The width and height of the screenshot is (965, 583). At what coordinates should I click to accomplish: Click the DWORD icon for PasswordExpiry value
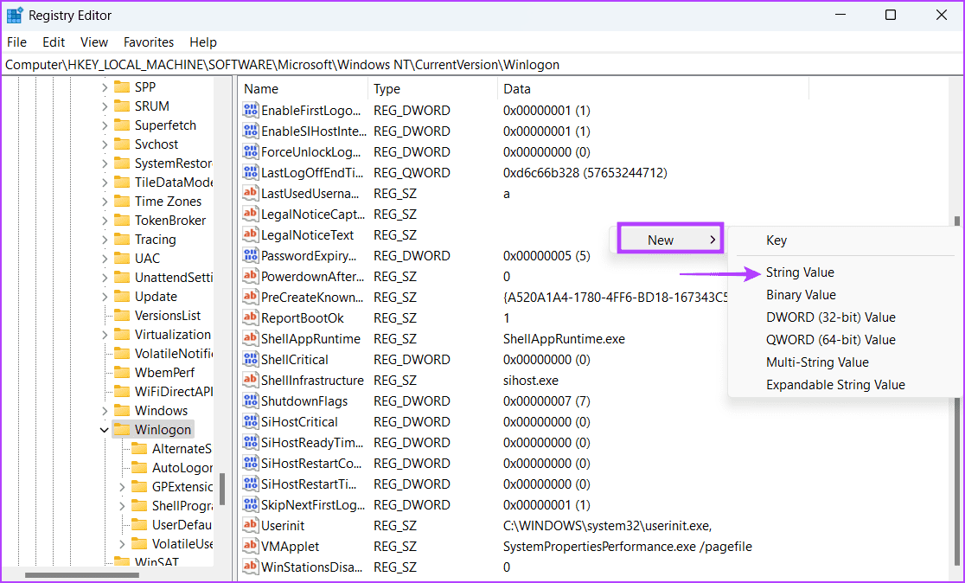click(250, 255)
